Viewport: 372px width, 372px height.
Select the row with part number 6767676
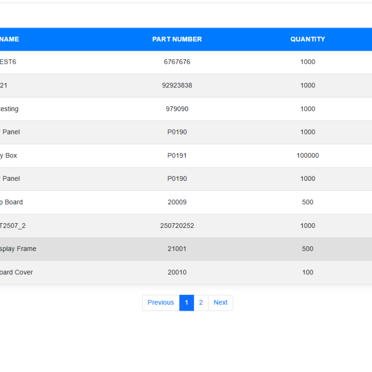[177, 62]
